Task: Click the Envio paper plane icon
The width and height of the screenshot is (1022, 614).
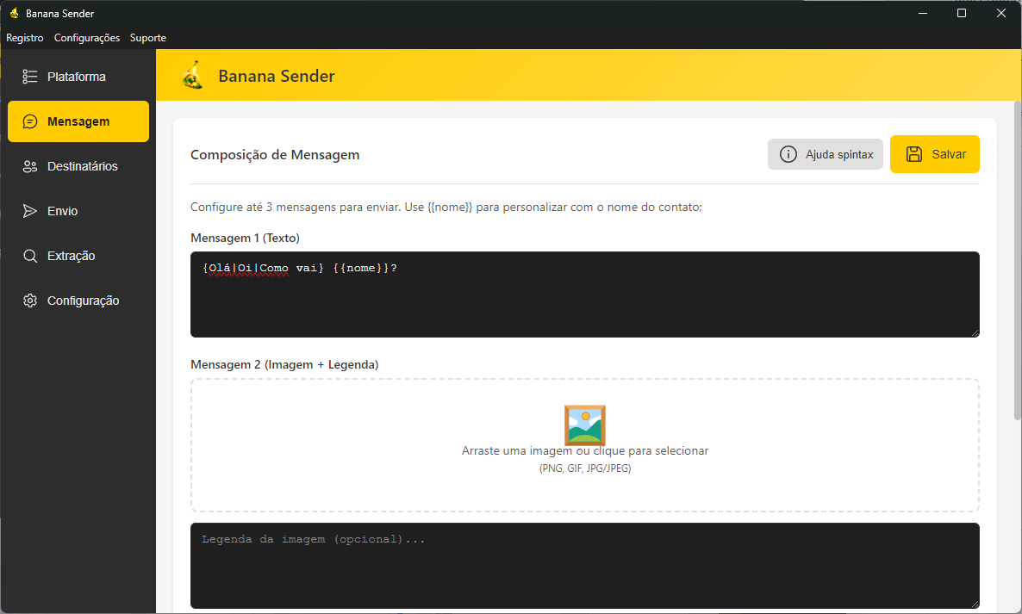Action: pyautogui.click(x=30, y=211)
